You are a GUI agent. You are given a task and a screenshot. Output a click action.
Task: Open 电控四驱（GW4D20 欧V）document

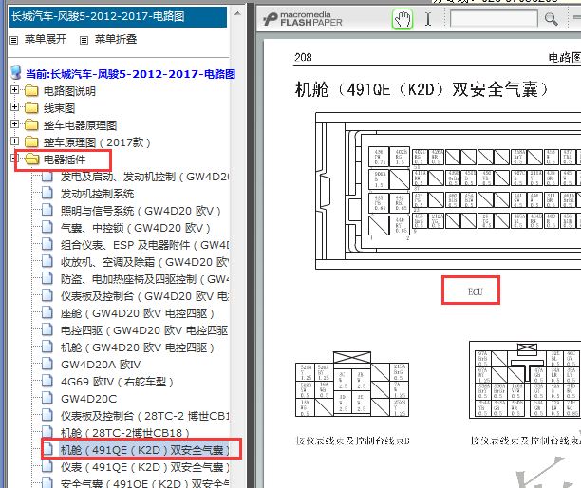(x=145, y=330)
